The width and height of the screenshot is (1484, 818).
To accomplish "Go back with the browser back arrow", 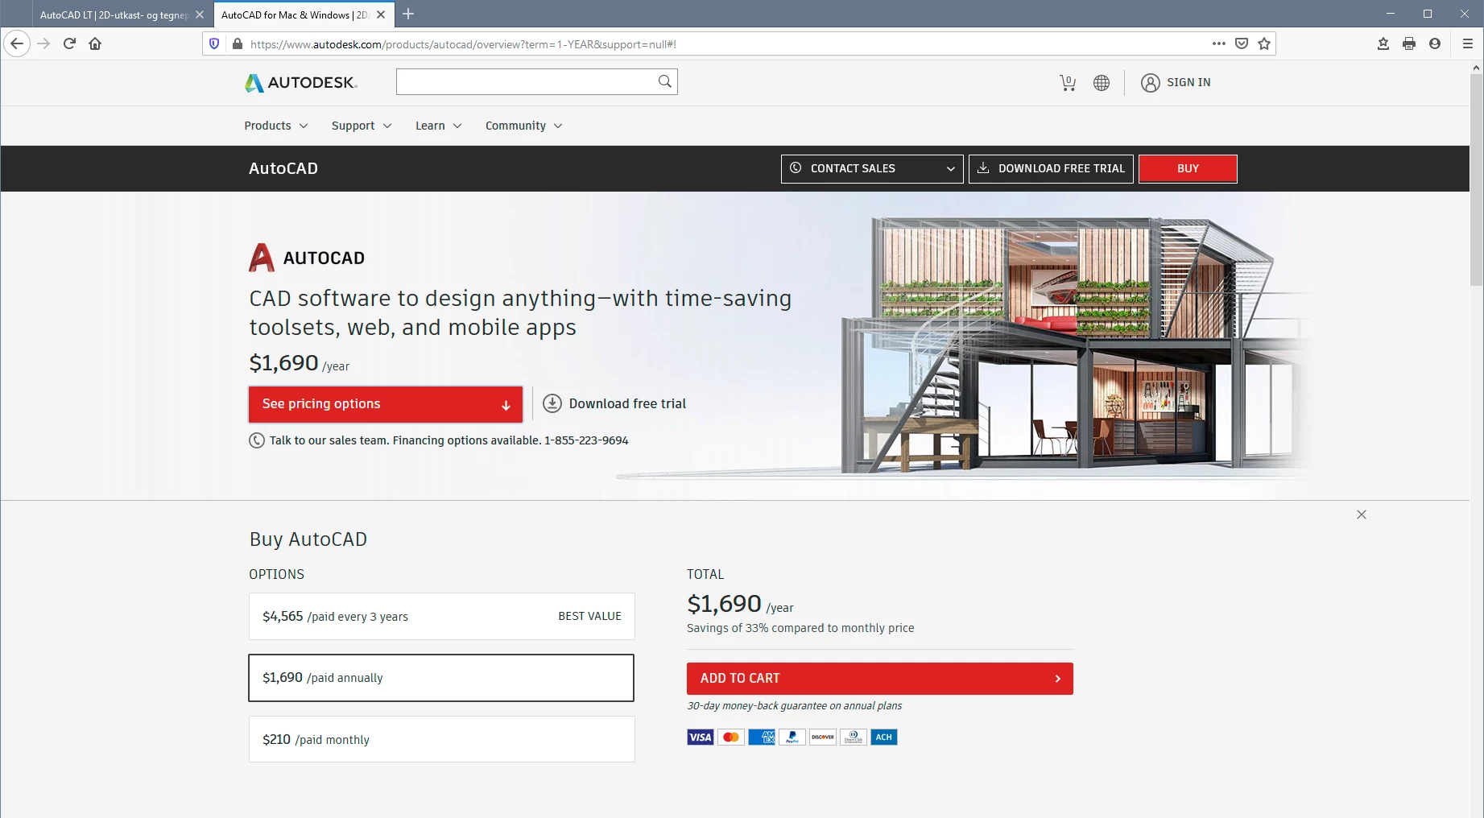I will [x=17, y=43].
